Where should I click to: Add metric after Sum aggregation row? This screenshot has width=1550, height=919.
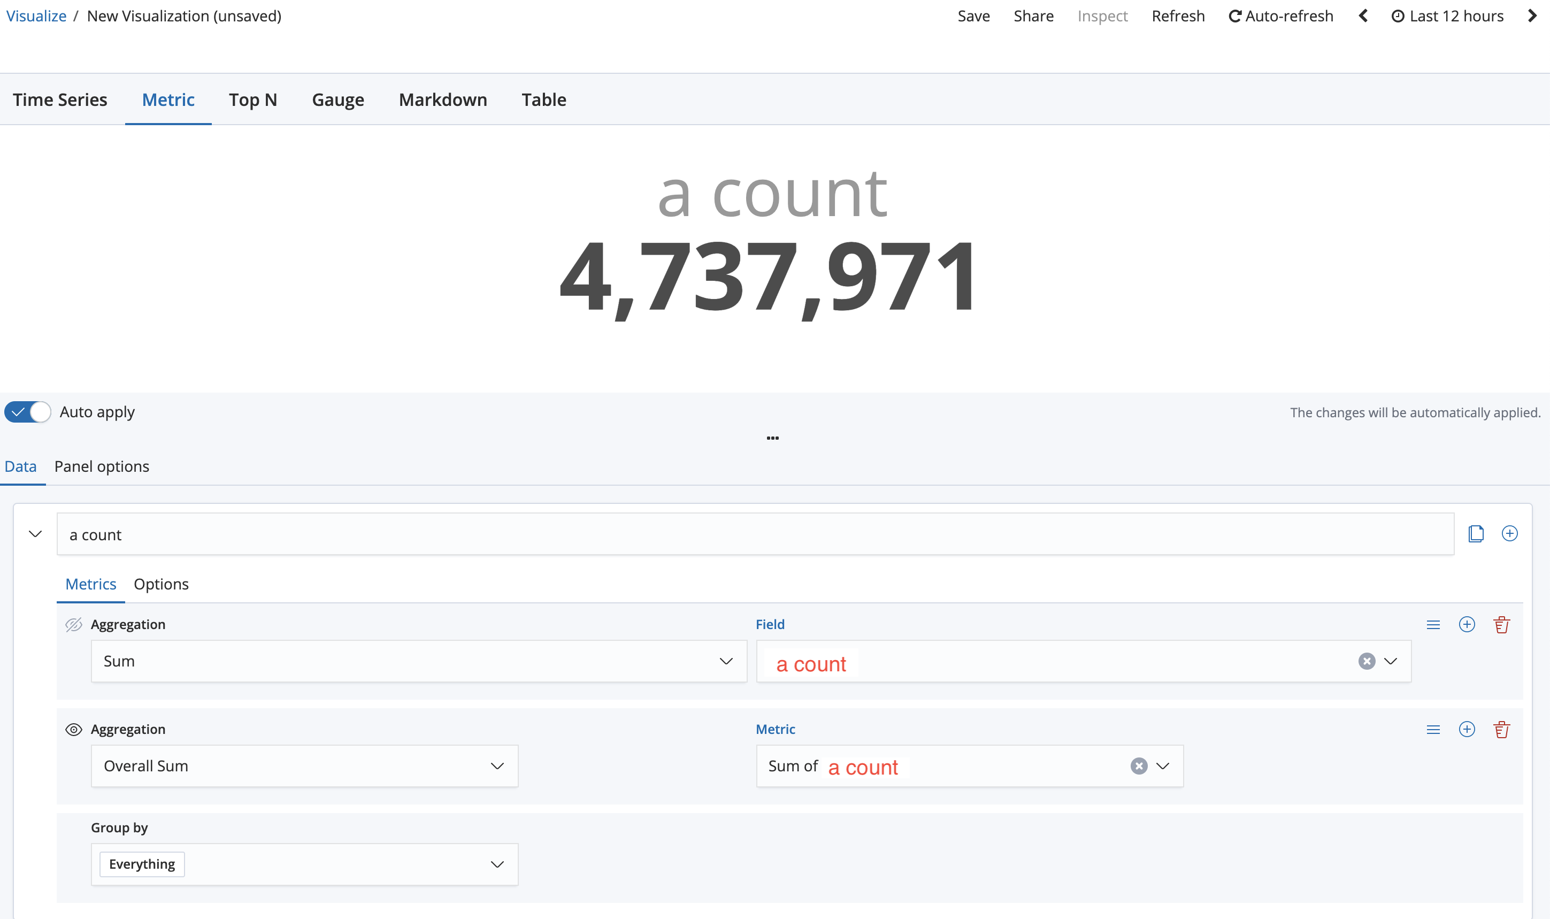click(x=1467, y=624)
